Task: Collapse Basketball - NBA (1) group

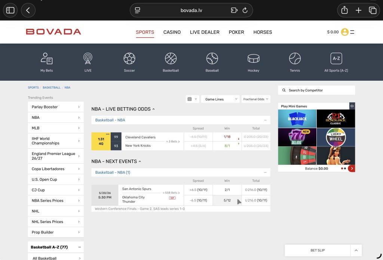Action: 265,173
